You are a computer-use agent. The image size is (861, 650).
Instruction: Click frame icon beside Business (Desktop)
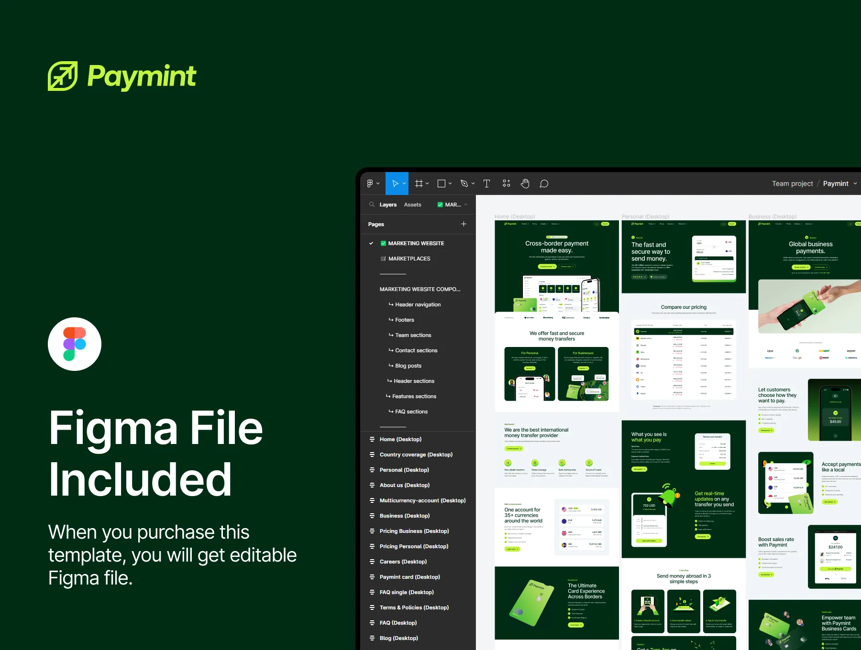(x=372, y=516)
